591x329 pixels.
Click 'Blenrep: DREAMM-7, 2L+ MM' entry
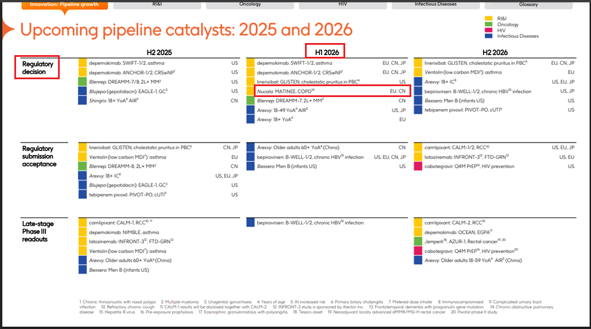pyautogui.click(x=290, y=100)
